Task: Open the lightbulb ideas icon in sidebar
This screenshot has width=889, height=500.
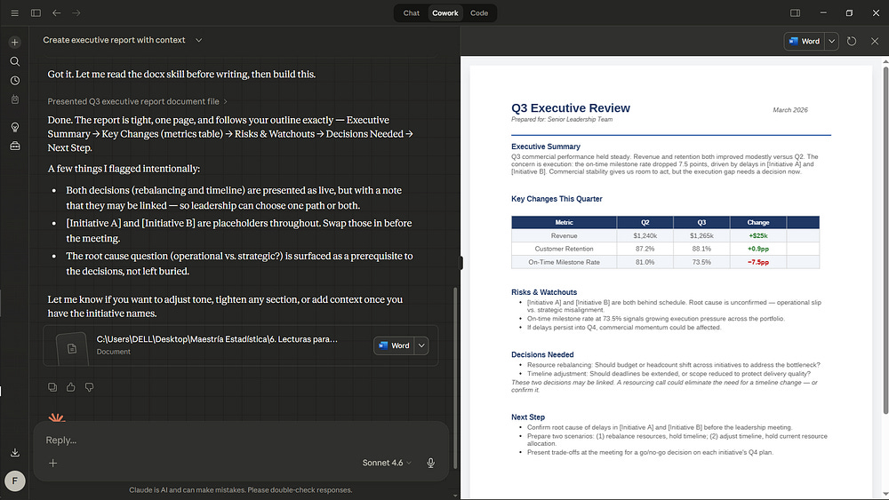Action: (x=15, y=127)
